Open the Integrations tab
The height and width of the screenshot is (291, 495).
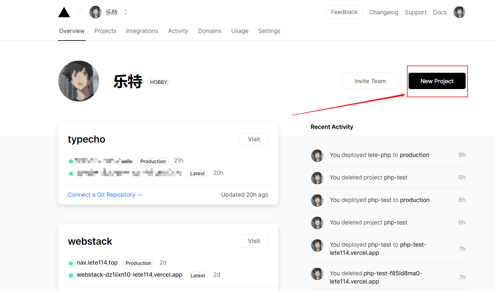pos(142,31)
